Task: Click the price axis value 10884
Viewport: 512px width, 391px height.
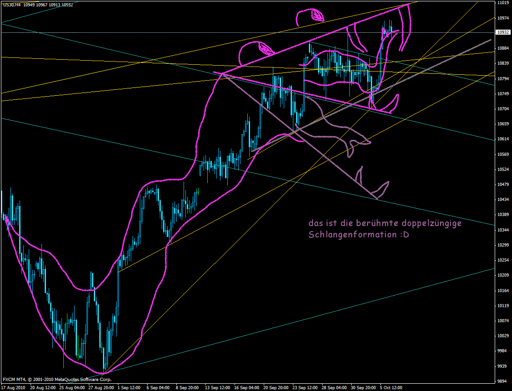Action: click(x=503, y=48)
